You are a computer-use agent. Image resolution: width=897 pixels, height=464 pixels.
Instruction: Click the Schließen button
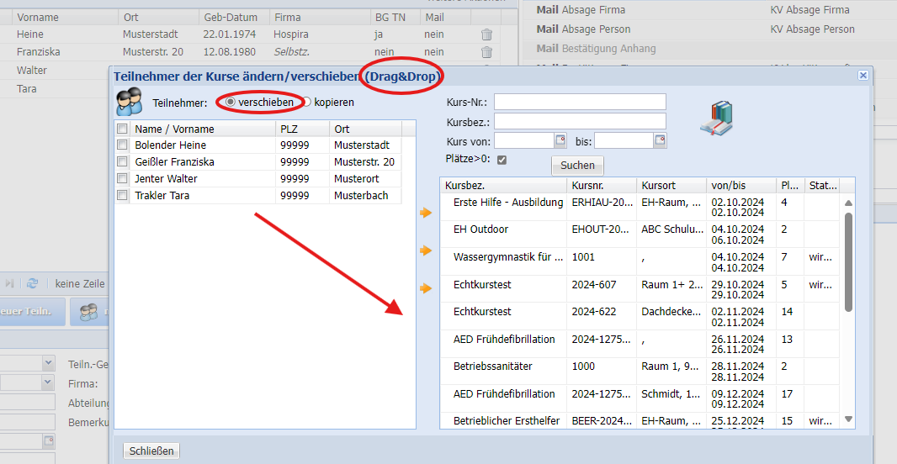(x=151, y=451)
